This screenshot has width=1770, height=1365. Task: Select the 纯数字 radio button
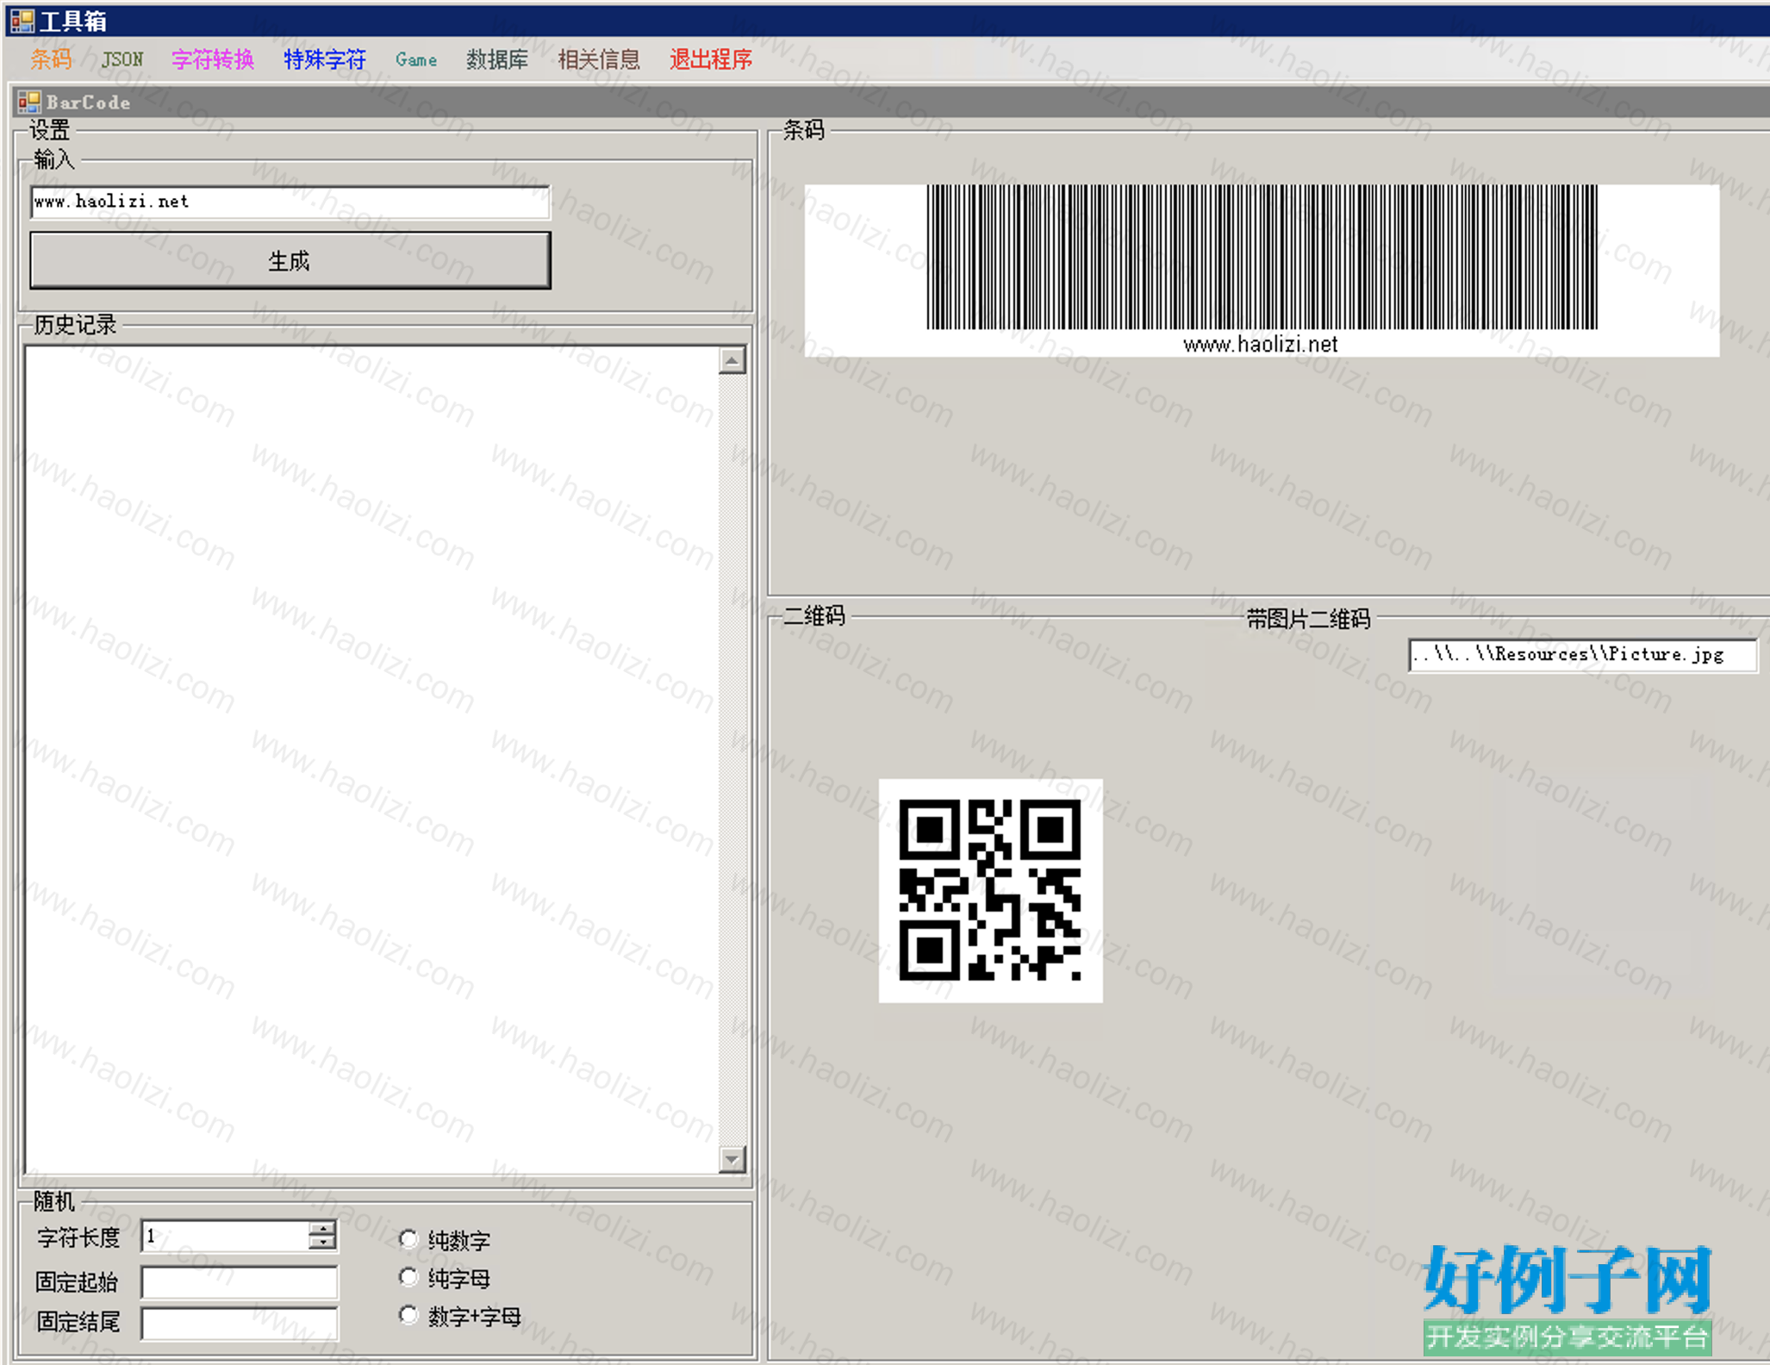pyautogui.click(x=408, y=1239)
